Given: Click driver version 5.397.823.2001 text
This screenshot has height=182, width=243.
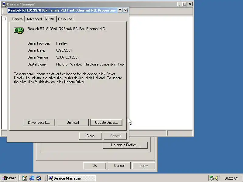Looking at the screenshot, I should pyautogui.click(x=67, y=57).
